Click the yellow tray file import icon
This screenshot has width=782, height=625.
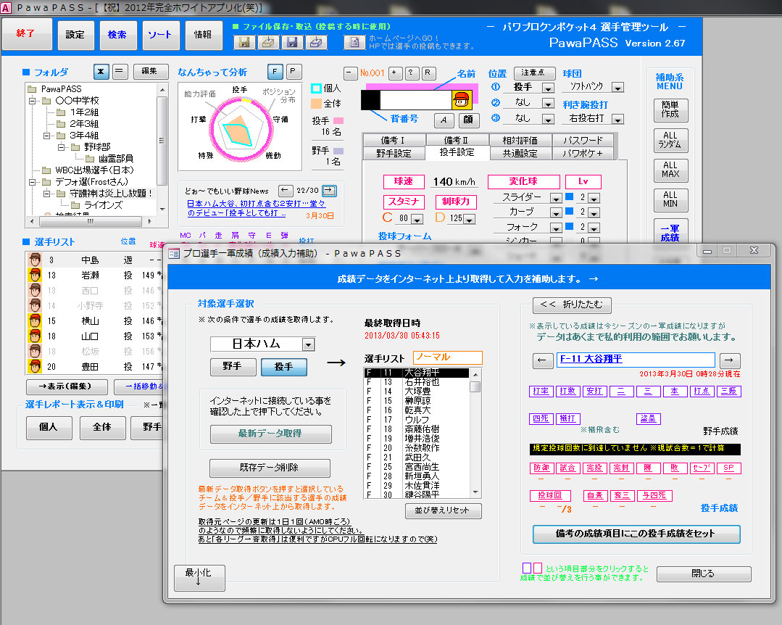click(x=268, y=42)
